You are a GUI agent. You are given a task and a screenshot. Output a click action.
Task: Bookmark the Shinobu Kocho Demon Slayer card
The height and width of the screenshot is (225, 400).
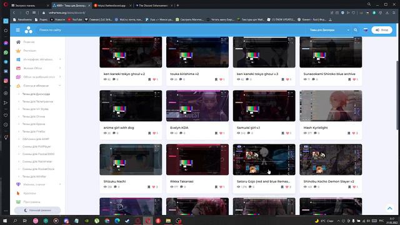click(349, 187)
